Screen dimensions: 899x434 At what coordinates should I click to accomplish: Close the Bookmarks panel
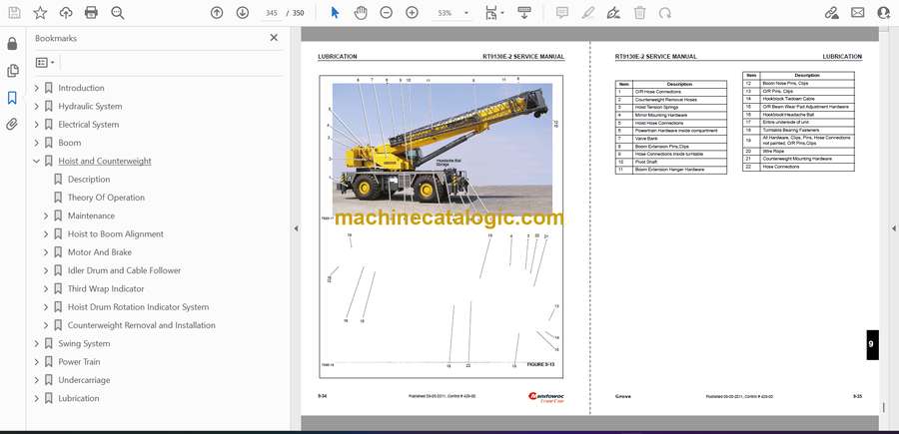[274, 38]
